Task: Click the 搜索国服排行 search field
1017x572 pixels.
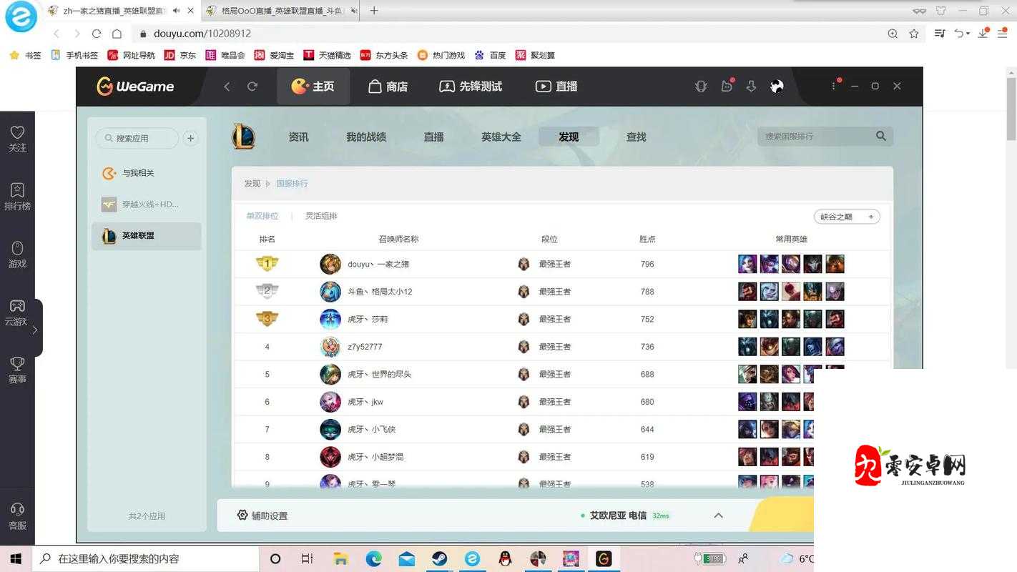Action: [815, 136]
